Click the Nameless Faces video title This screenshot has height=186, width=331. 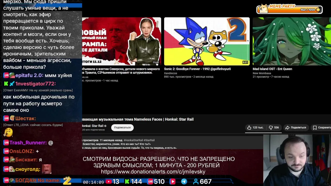[x=138, y=119]
